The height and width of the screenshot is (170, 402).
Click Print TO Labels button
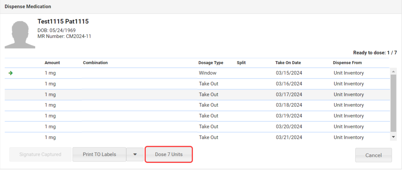coord(99,154)
